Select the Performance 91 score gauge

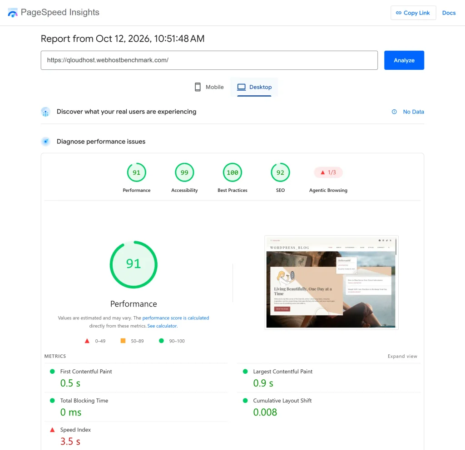click(136, 172)
